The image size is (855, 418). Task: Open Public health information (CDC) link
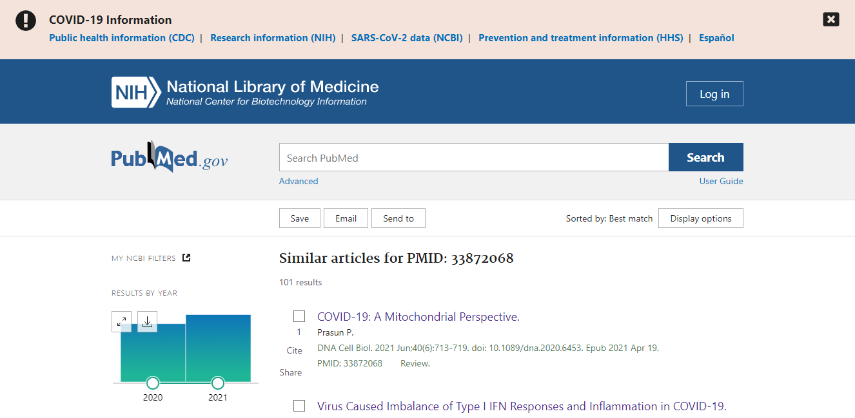[122, 38]
